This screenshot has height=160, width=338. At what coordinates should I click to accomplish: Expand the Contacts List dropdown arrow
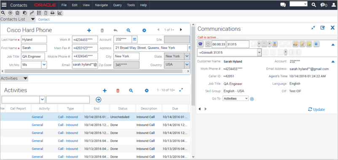pos(33,19)
